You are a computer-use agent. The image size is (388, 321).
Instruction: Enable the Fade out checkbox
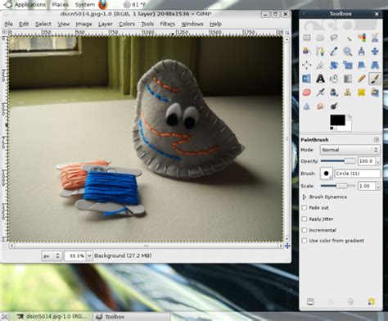point(305,208)
